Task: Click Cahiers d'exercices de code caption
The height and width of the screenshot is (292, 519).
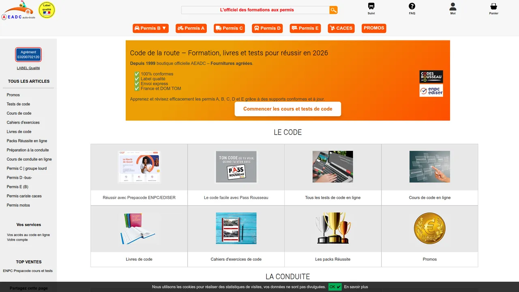Action: [236, 259]
